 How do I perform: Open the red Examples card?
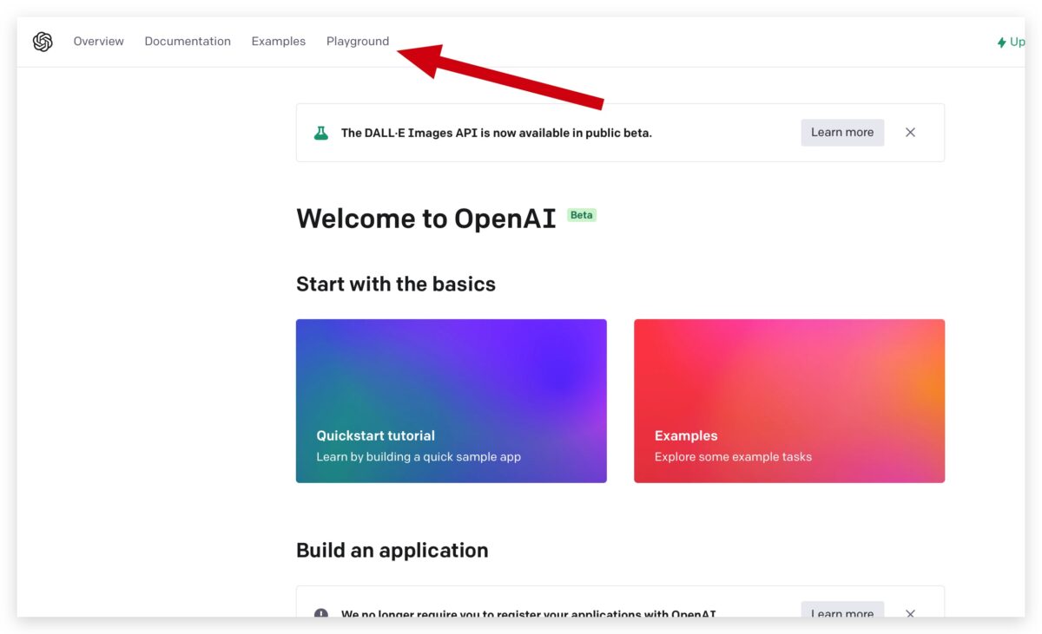[x=789, y=401]
